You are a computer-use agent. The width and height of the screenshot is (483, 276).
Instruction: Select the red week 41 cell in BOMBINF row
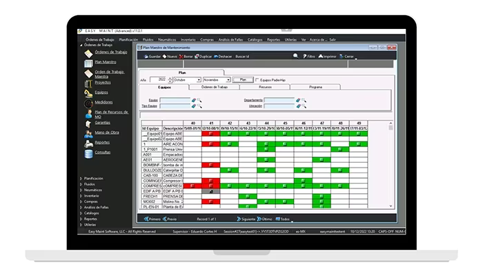(211, 165)
